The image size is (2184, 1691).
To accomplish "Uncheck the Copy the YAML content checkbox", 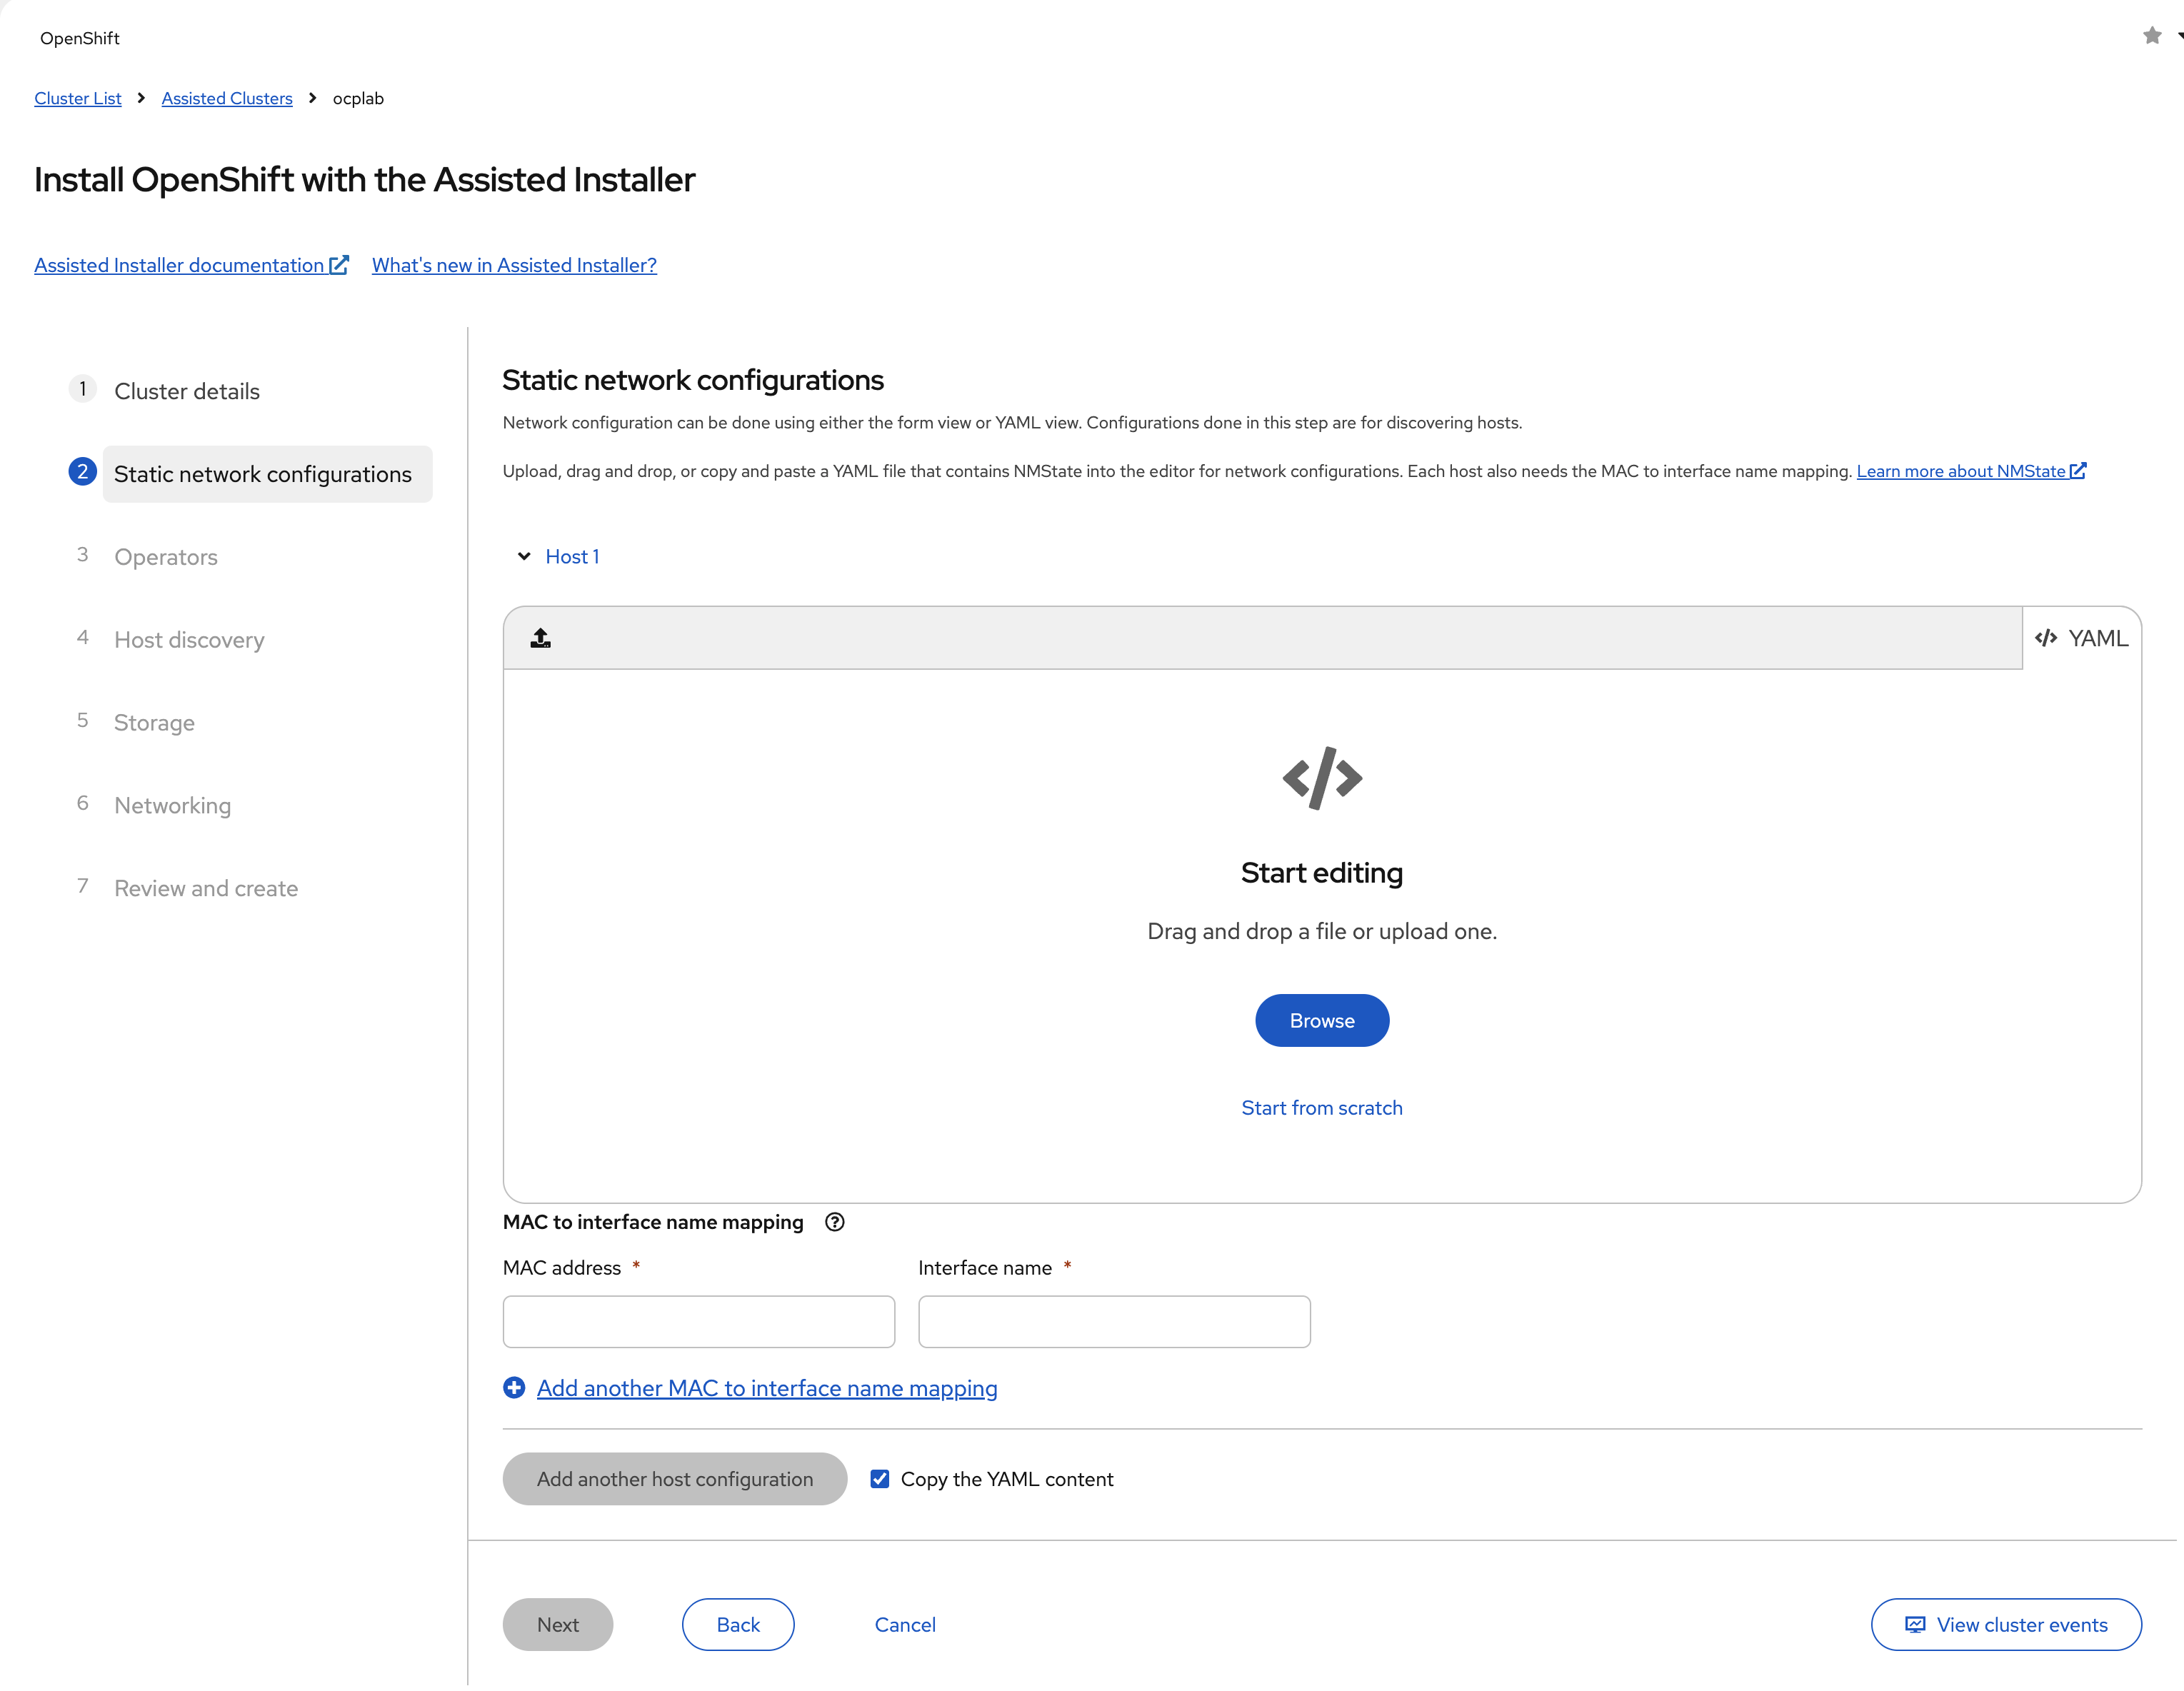I will pos(879,1479).
